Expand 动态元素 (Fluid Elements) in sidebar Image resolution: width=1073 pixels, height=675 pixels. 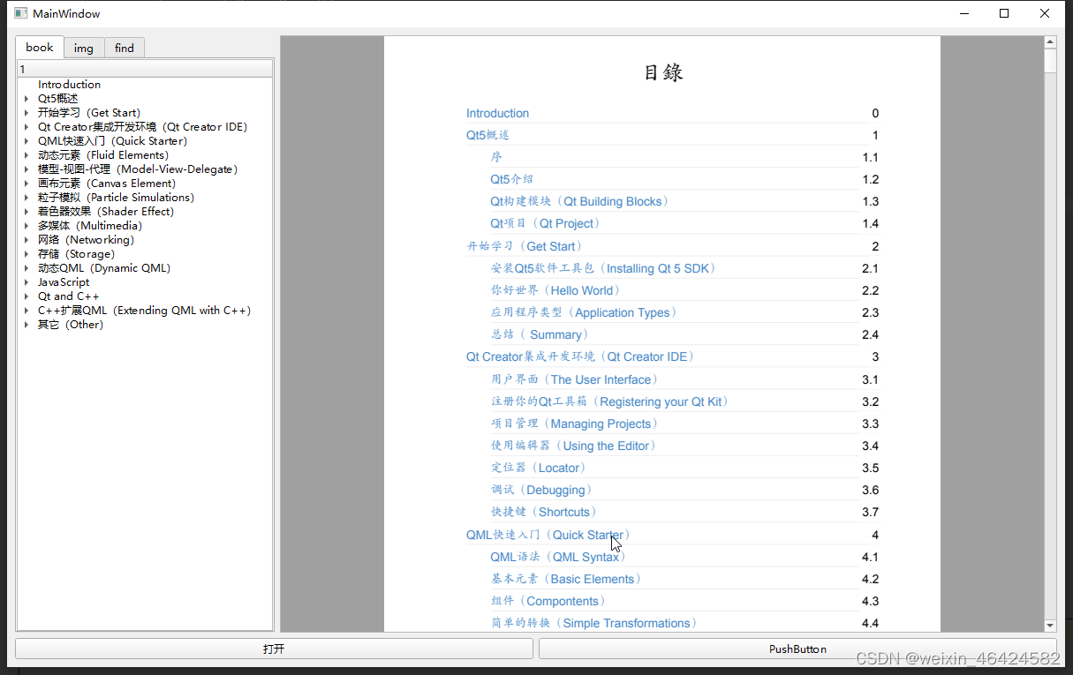pyautogui.click(x=26, y=154)
